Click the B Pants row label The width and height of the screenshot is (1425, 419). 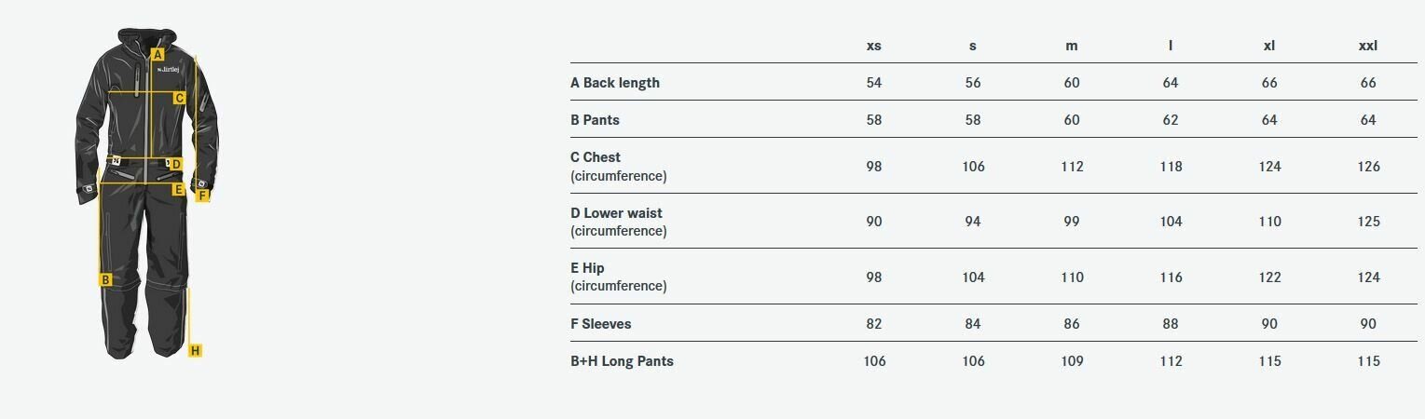pyautogui.click(x=595, y=120)
